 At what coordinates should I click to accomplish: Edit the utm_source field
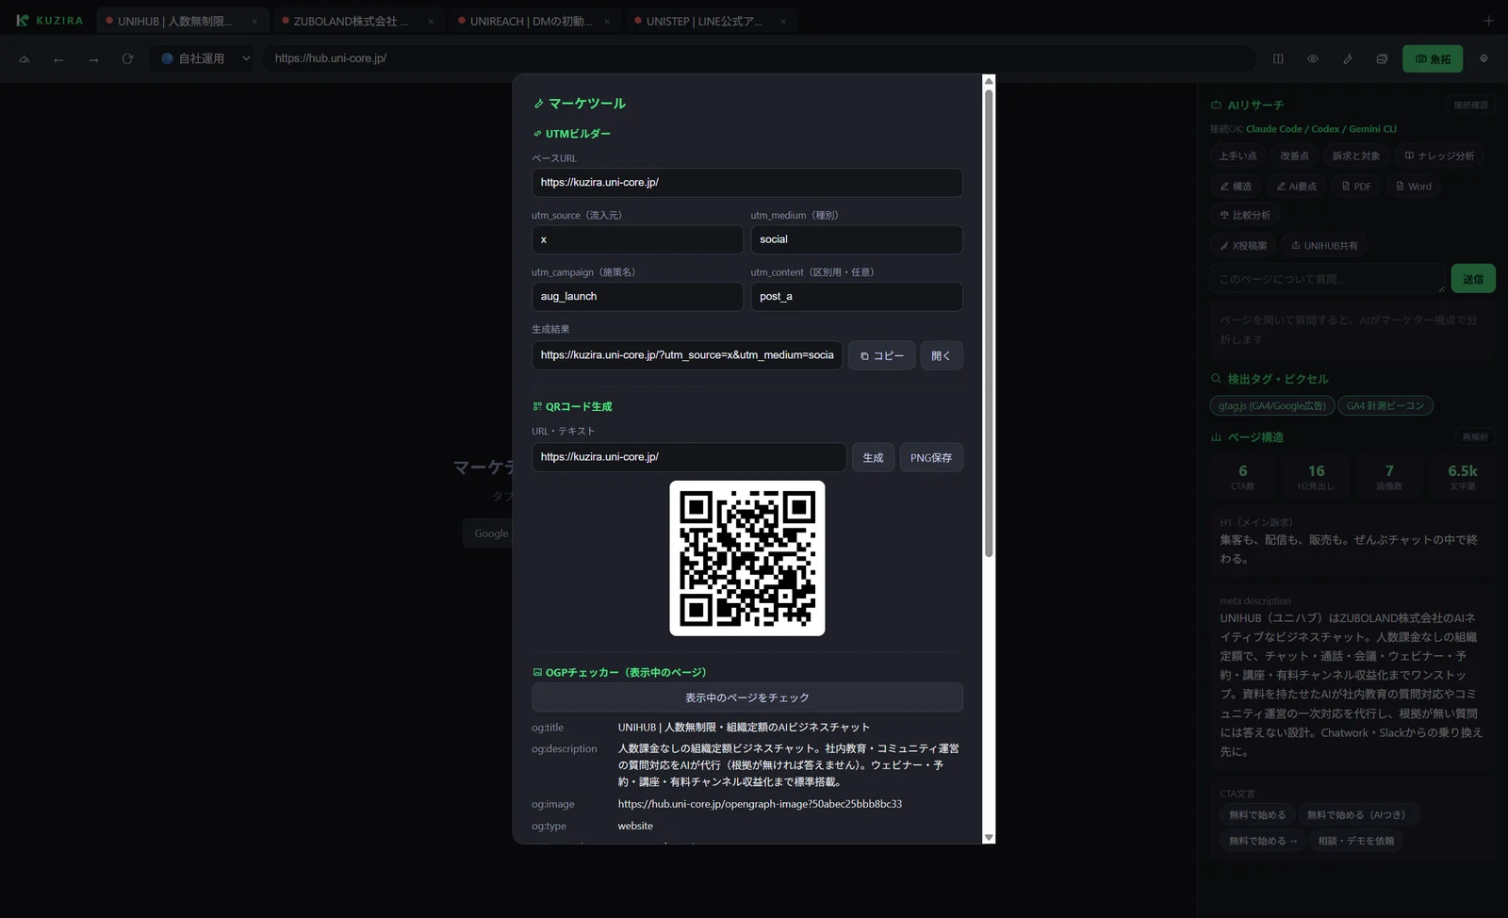coord(637,239)
